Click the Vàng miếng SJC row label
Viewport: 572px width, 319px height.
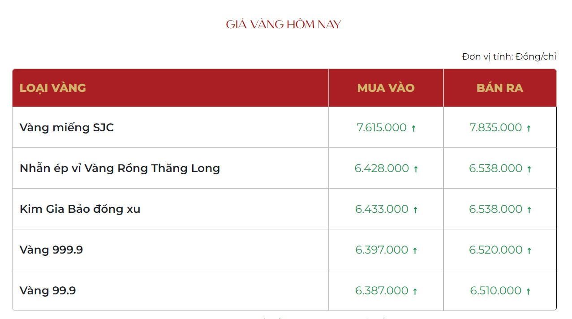(x=67, y=128)
